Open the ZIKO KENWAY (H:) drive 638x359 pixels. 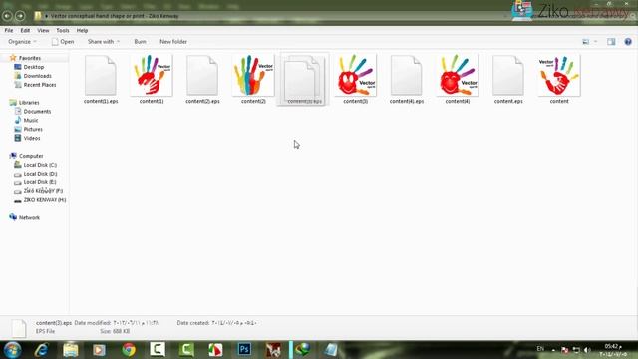pos(44,200)
